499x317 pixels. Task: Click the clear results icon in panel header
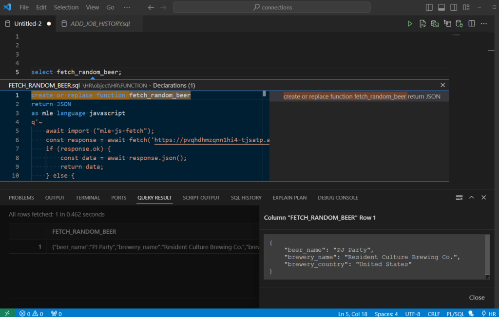pos(459,197)
